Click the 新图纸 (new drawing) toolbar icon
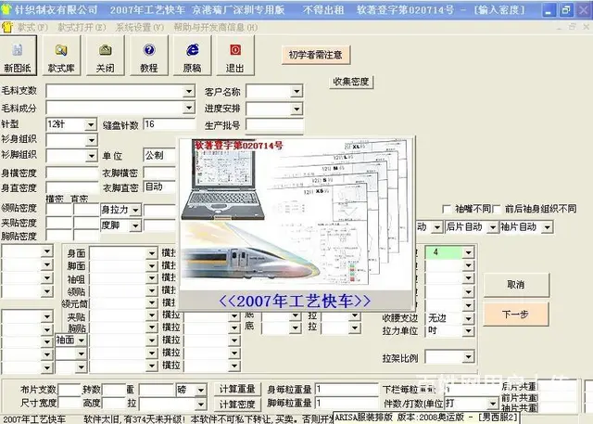Screen dimensions: 593x424 (17, 56)
